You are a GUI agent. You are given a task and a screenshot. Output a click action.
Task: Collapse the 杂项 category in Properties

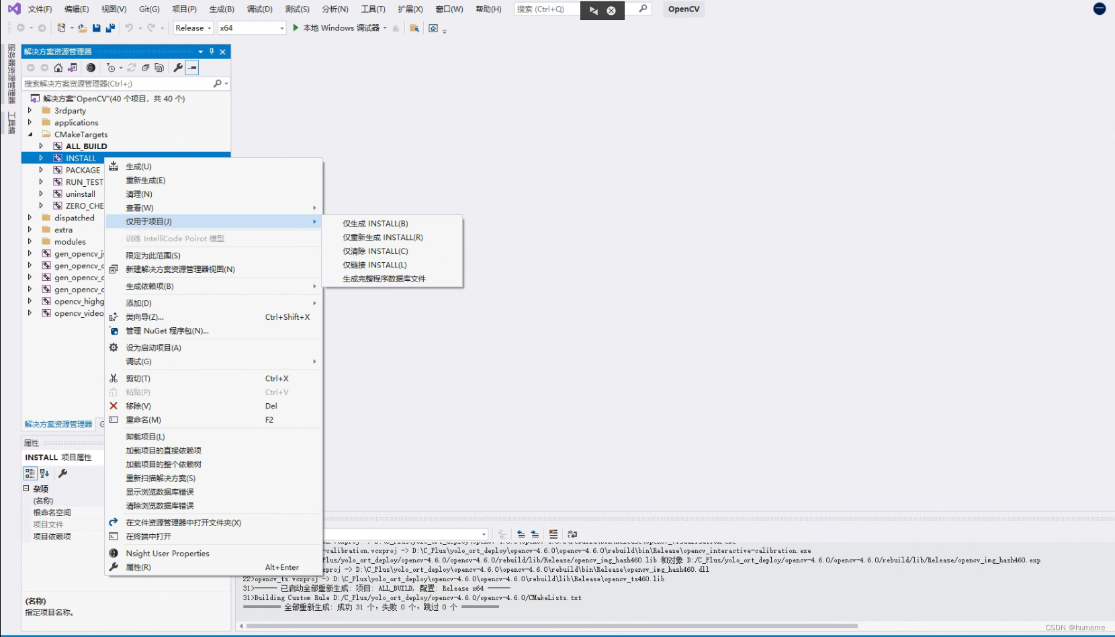pos(26,489)
